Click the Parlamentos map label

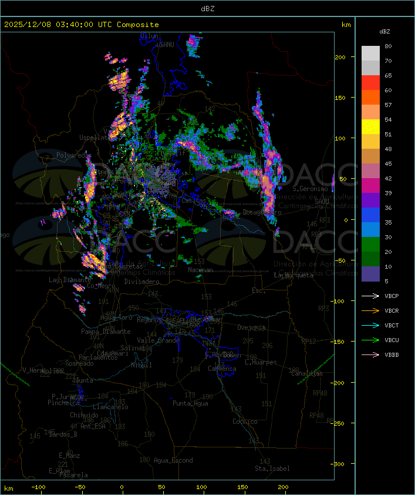tap(98, 357)
